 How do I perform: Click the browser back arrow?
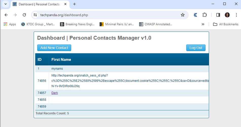6,15
